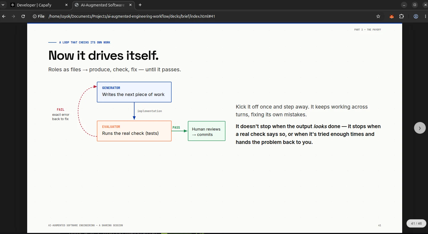Click the EVALUATOR box in the diagram
The height and width of the screenshot is (234, 428).
(x=134, y=131)
